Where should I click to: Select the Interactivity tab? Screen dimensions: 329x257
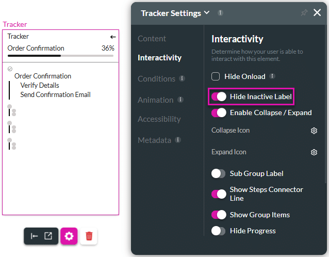(x=160, y=58)
